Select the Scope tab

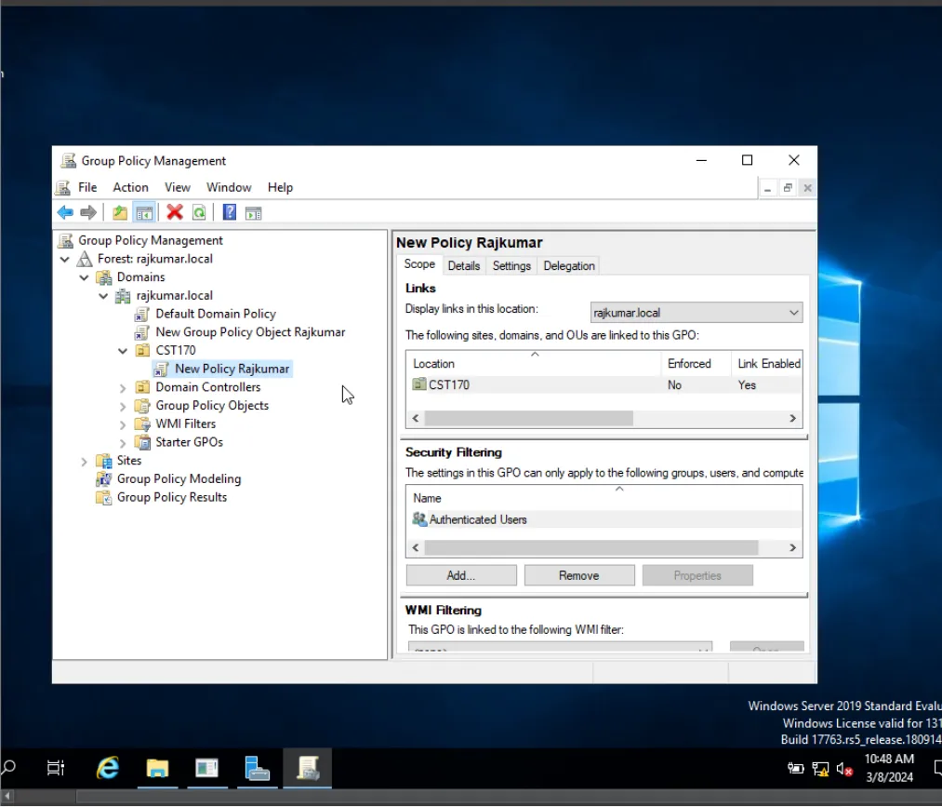click(x=419, y=264)
